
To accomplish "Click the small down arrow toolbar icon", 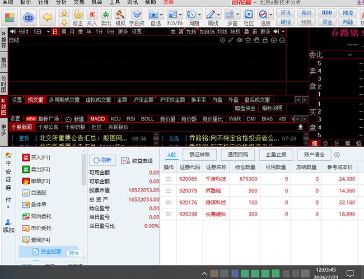I will (64, 22).
